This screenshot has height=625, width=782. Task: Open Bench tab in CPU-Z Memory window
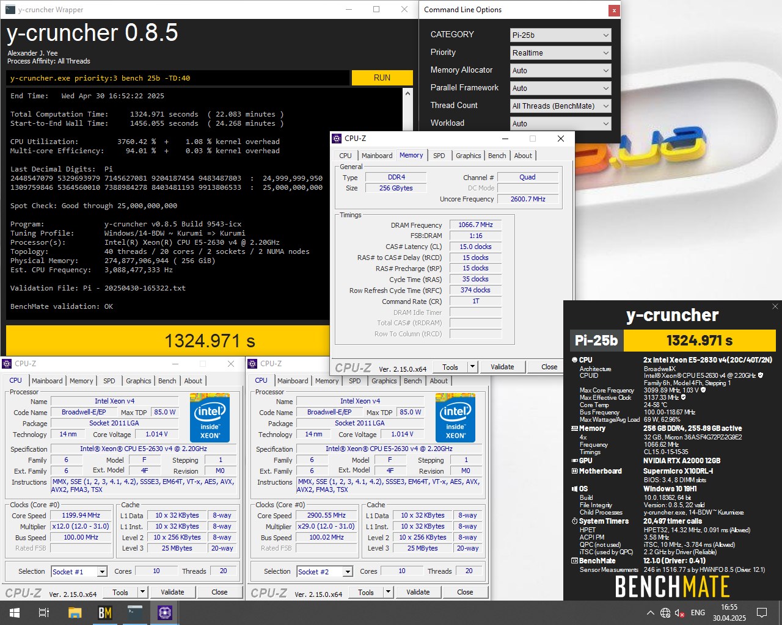[497, 156]
